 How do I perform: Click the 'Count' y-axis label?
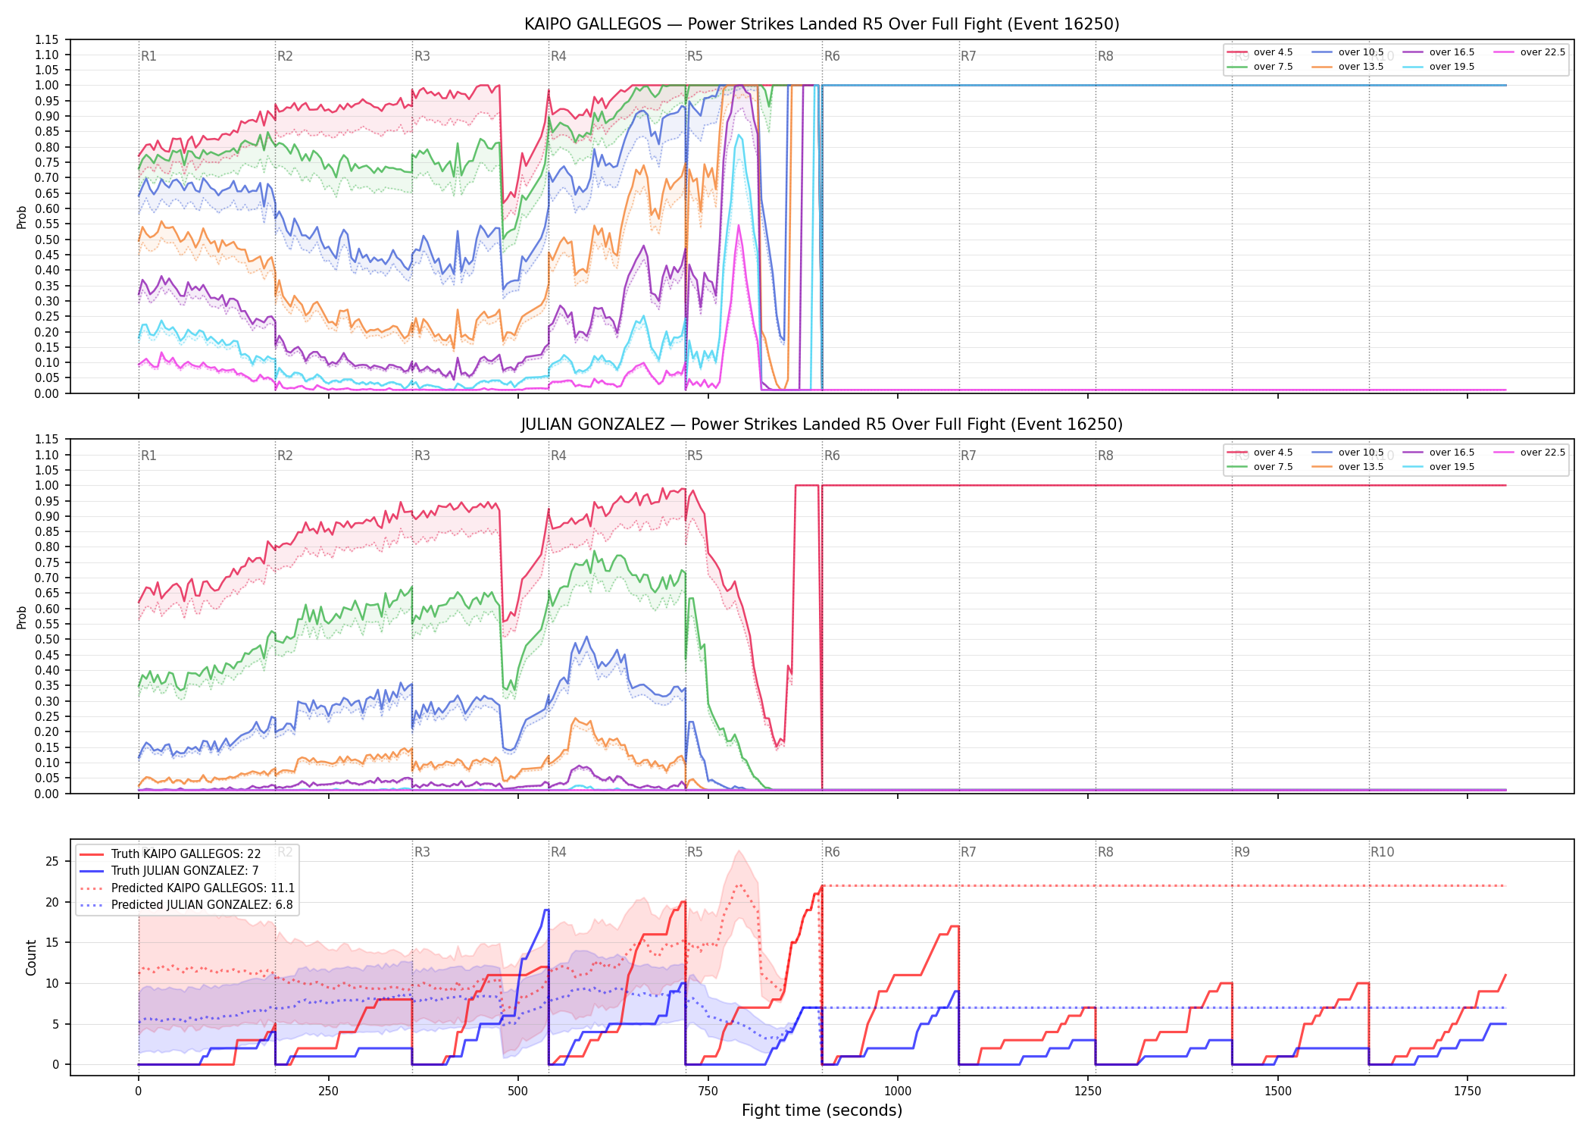pos(31,957)
